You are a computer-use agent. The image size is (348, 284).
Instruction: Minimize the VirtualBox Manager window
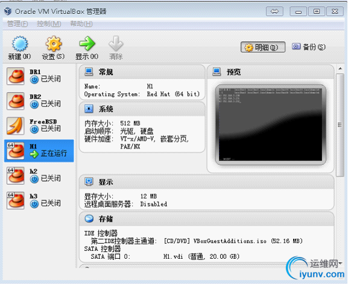coord(299,11)
